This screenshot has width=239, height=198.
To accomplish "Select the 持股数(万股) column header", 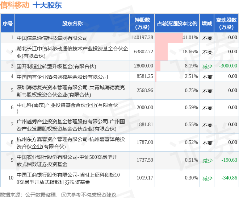I will [142, 23].
